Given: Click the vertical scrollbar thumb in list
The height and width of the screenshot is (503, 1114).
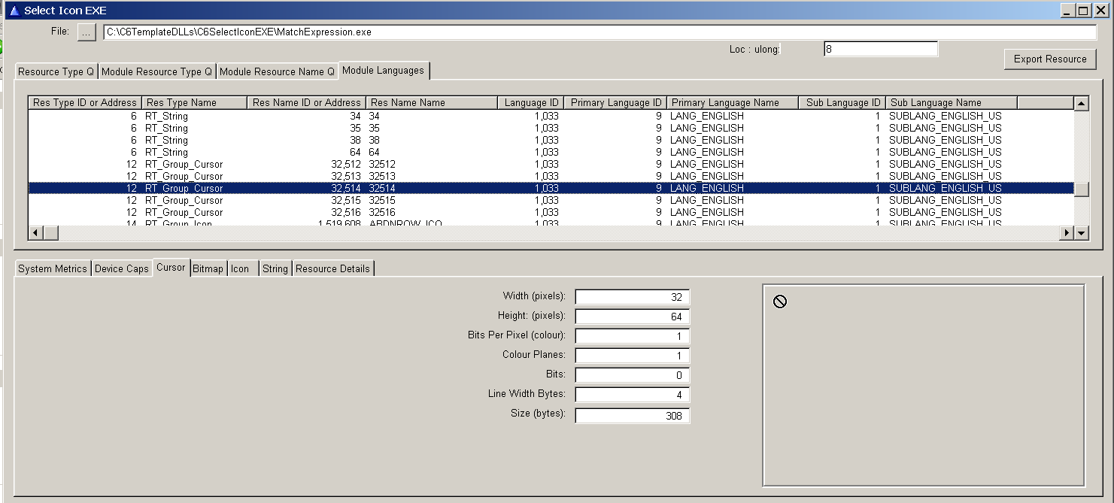Looking at the screenshot, I should pyautogui.click(x=1081, y=189).
